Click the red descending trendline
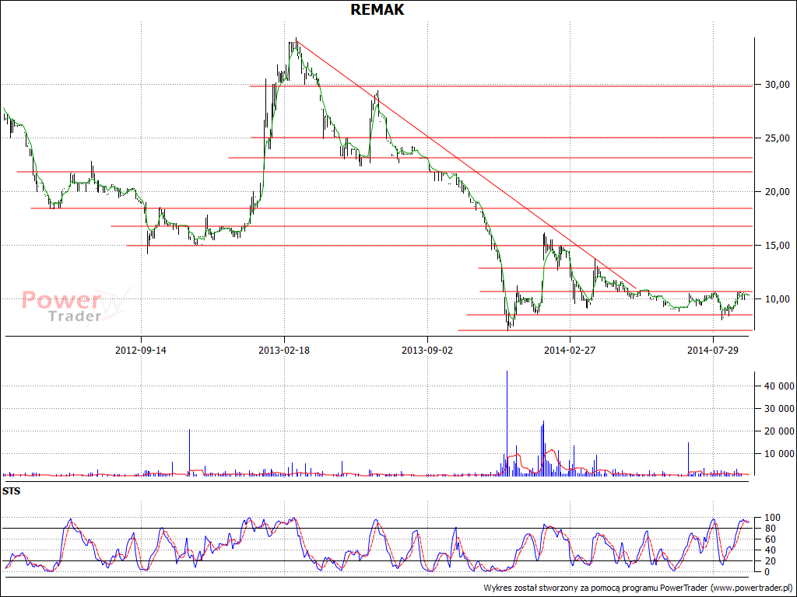797x597 pixels. (465, 164)
